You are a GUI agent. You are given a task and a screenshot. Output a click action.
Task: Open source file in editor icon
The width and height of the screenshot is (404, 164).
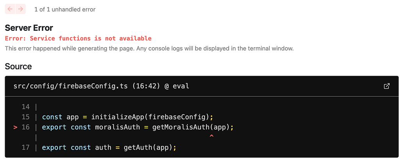click(x=387, y=86)
